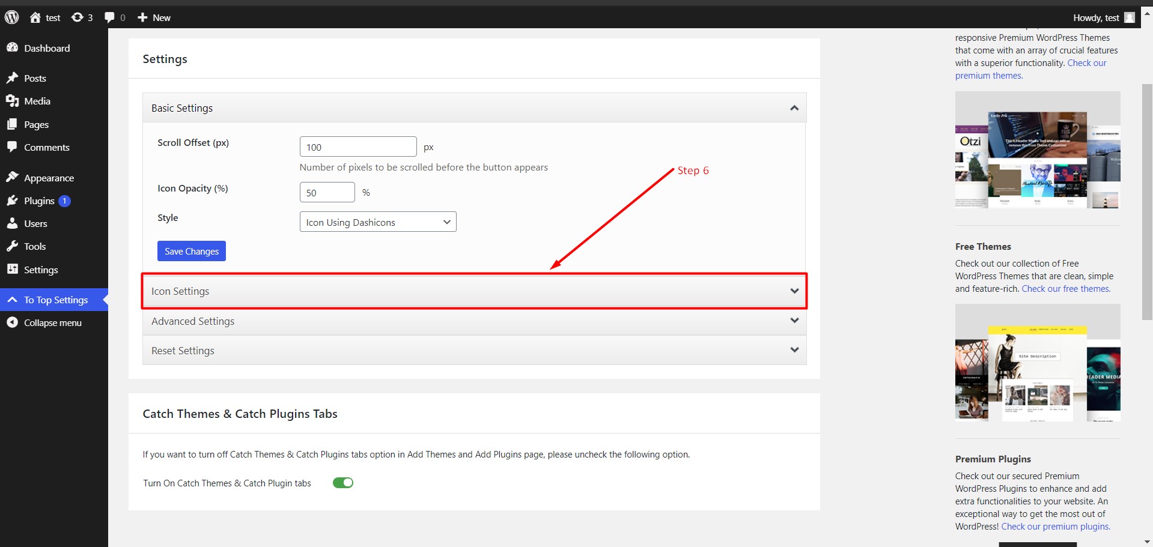Click the page vertical scrollbar thumb
1153x547 pixels.
pyautogui.click(x=1147, y=202)
